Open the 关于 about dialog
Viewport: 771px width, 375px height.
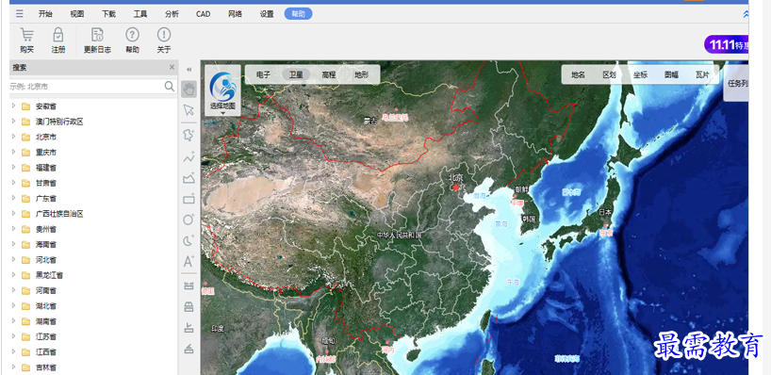pyautogui.click(x=164, y=41)
